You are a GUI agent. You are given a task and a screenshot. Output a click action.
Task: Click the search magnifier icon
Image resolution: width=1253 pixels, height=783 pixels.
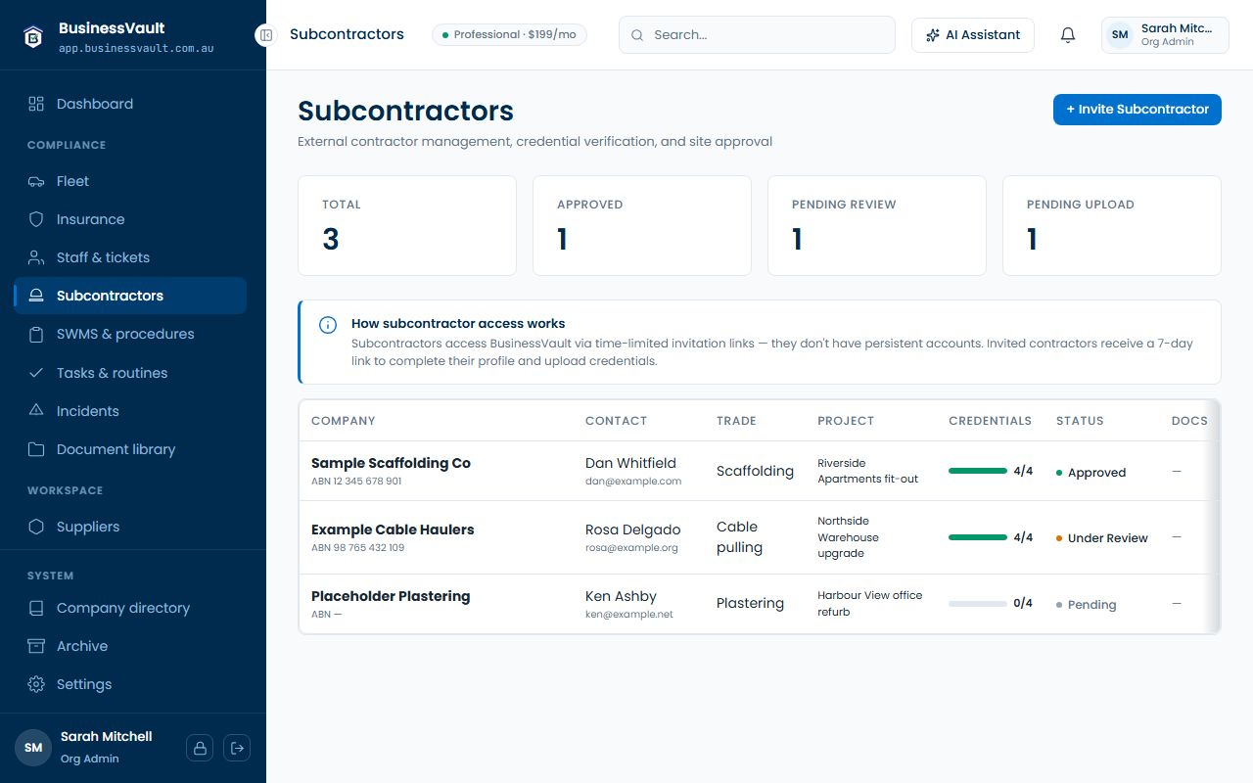tap(637, 35)
